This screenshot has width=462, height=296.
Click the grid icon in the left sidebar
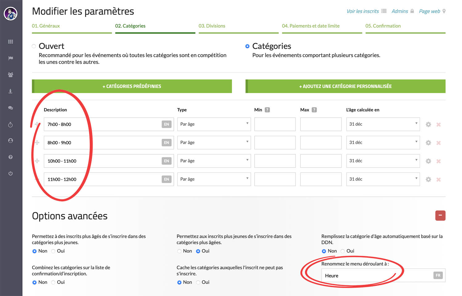pos(10,42)
